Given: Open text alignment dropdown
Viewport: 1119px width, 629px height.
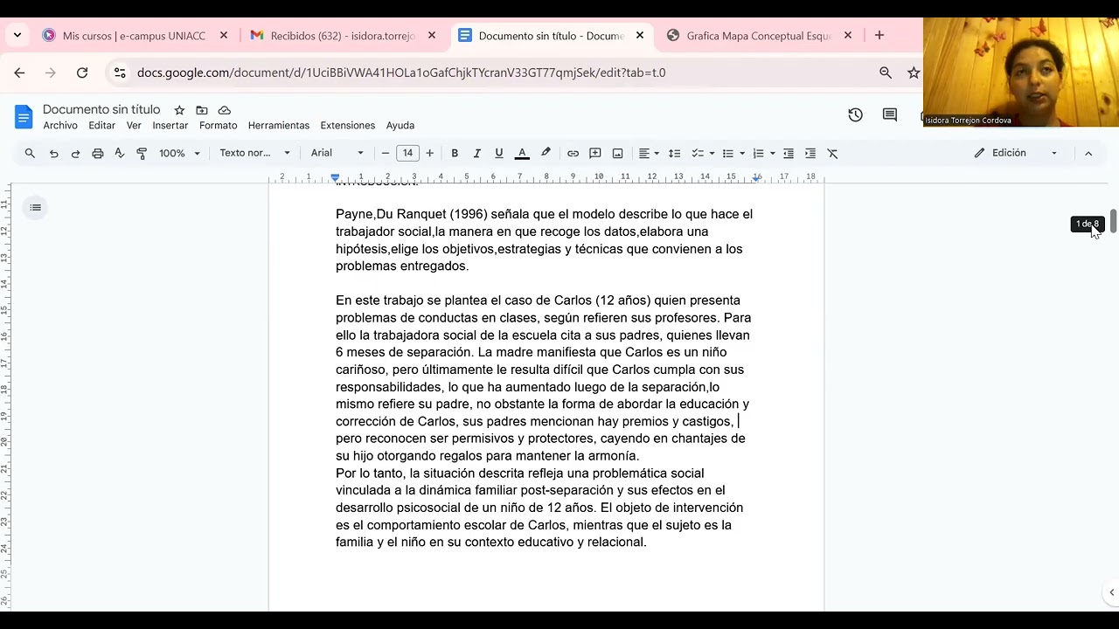Looking at the screenshot, I should pyautogui.click(x=649, y=153).
